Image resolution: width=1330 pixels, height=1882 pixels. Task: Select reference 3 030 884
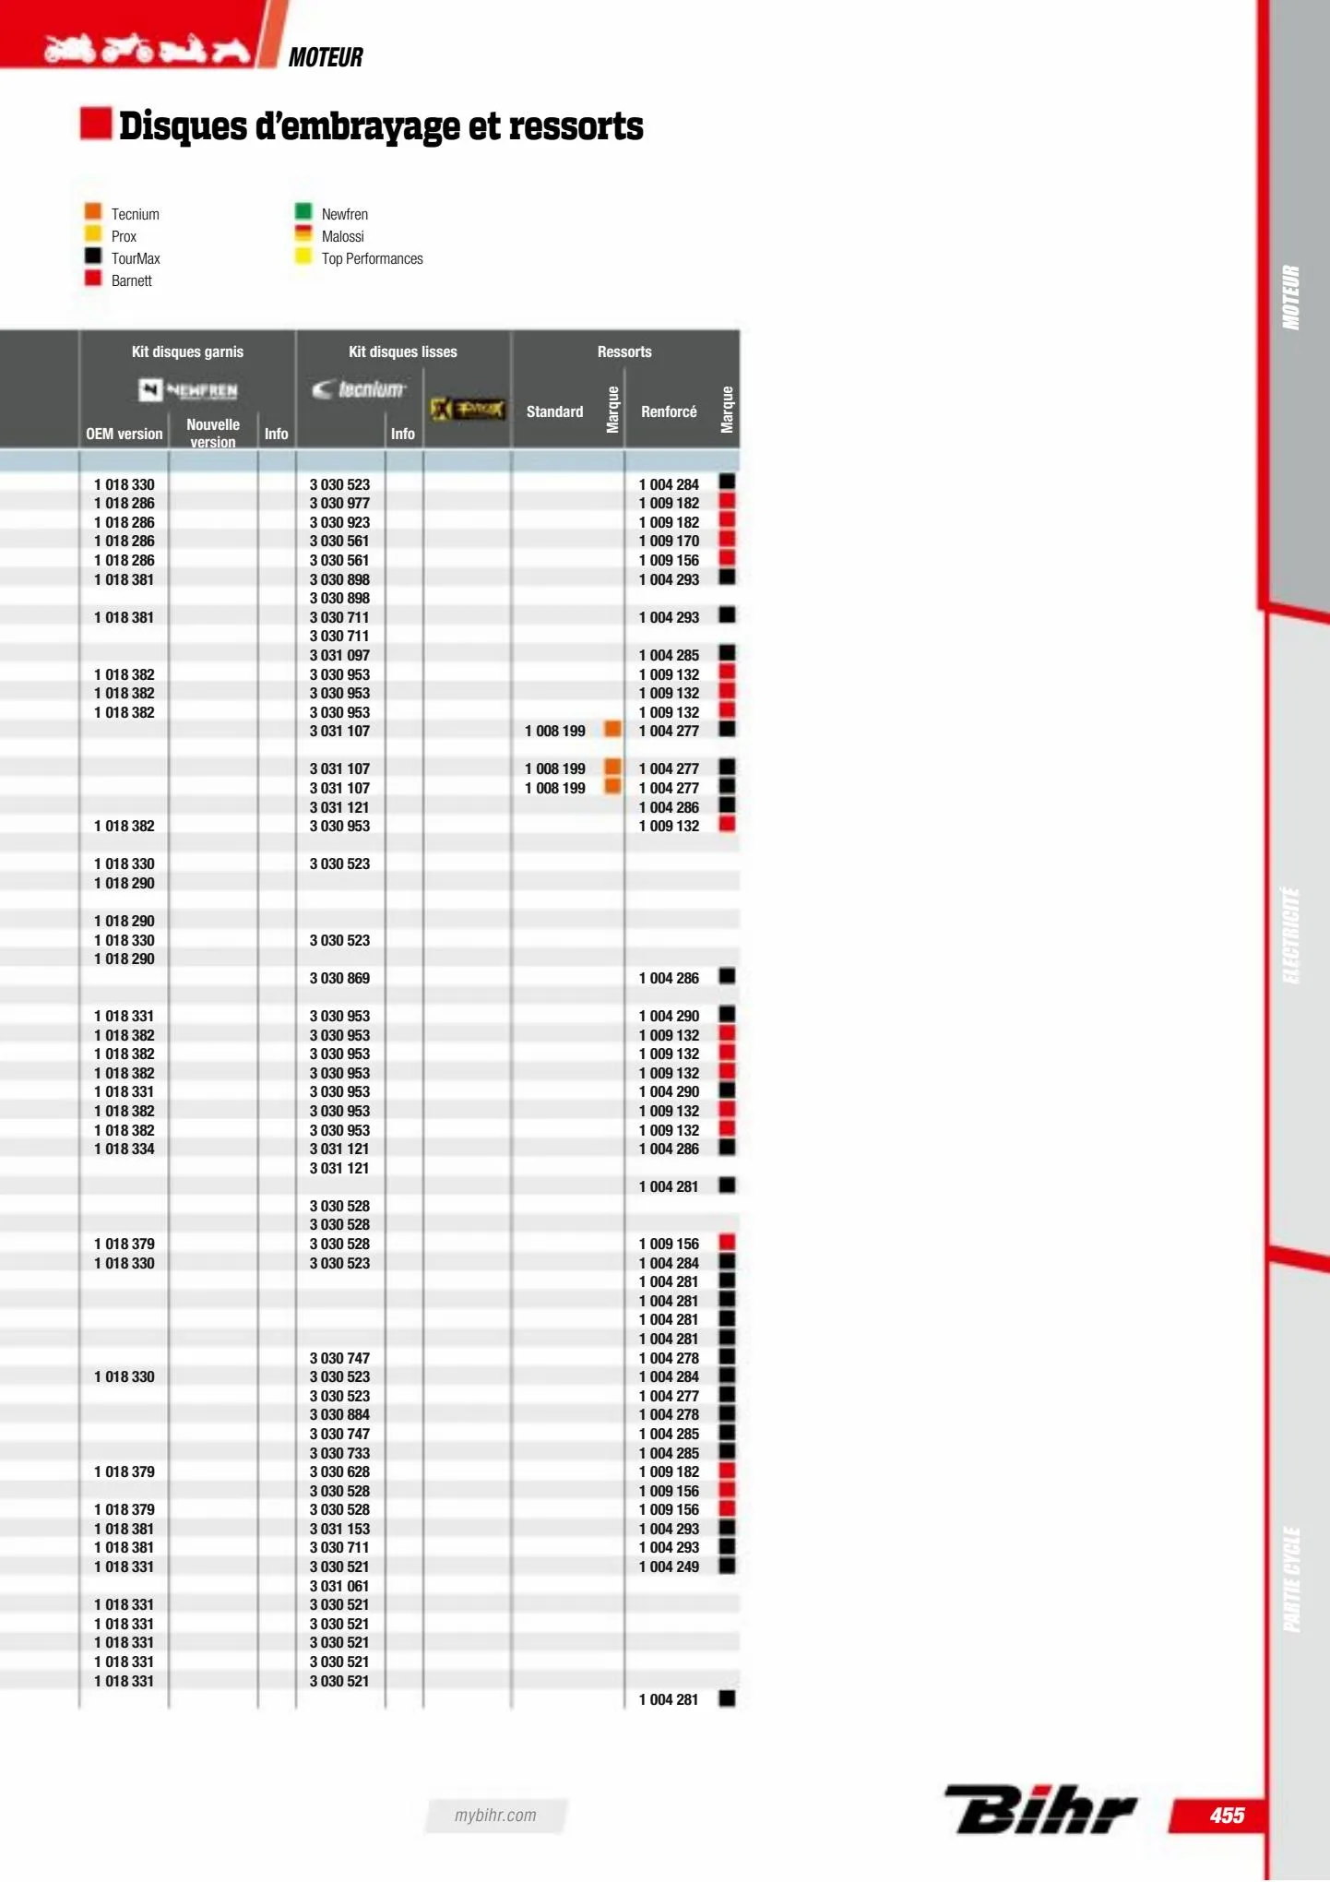click(339, 1414)
